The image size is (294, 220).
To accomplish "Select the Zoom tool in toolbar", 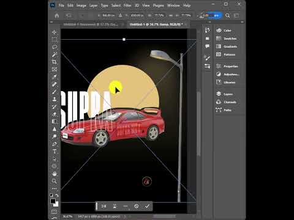I will point(54,181).
